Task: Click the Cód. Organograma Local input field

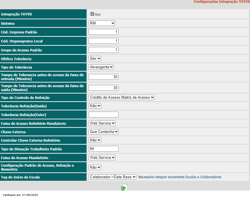Action: pos(103,41)
